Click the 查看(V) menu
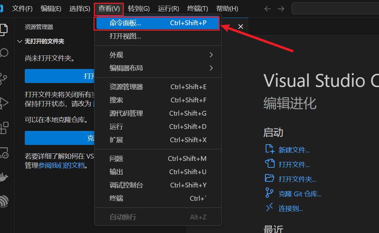The width and height of the screenshot is (379, 233). coord(109,9)
